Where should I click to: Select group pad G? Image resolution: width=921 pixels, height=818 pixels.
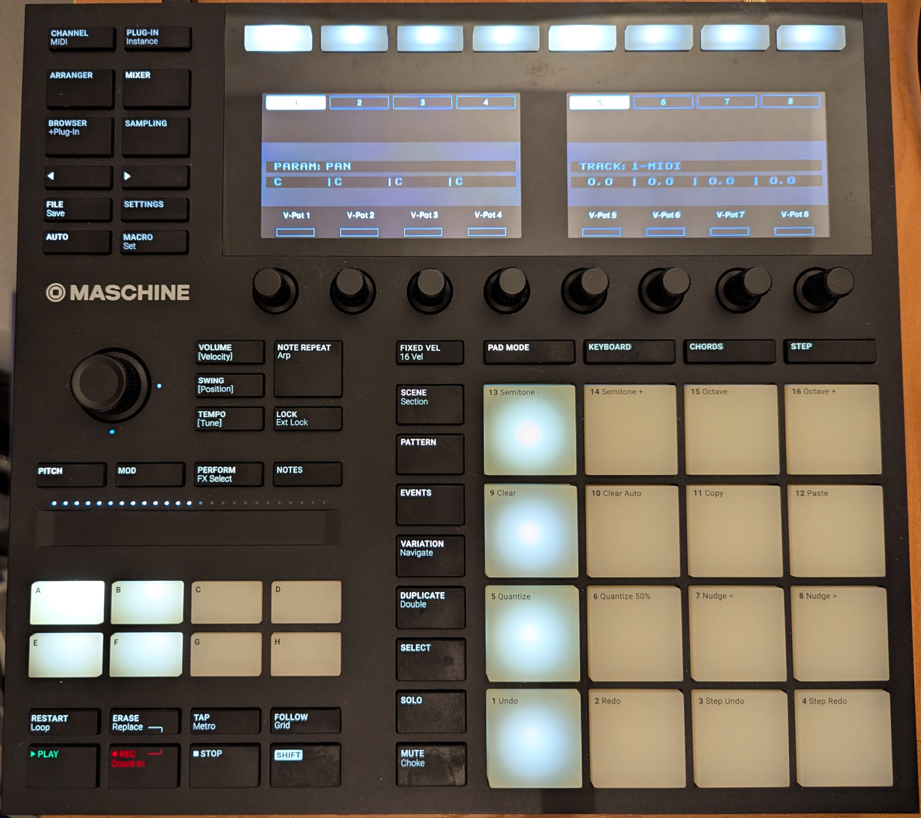226,655
